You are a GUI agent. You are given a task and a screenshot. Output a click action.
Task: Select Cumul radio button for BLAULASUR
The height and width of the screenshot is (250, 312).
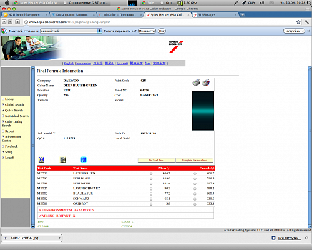tap(195, 194)
